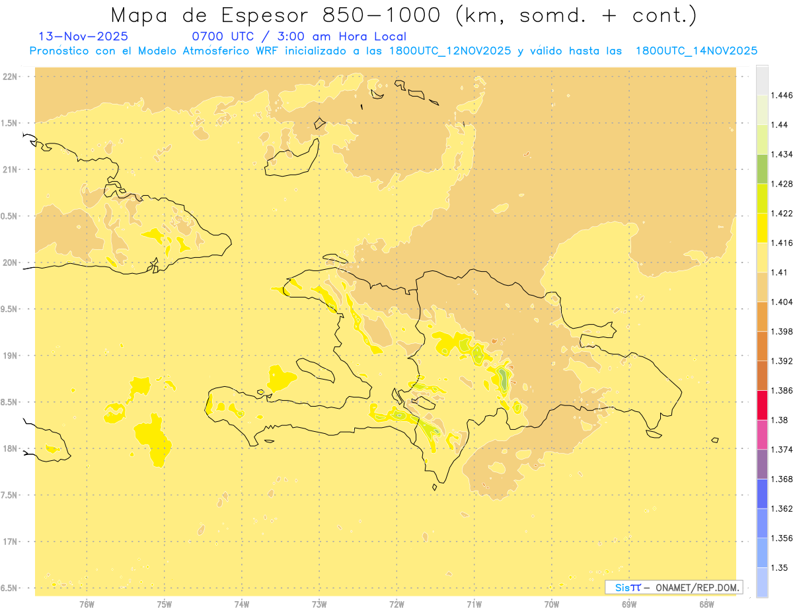Select the blue 1.362–1.368 legend swatch
This screenshot has height=613, width=793.
pos(762,493)
